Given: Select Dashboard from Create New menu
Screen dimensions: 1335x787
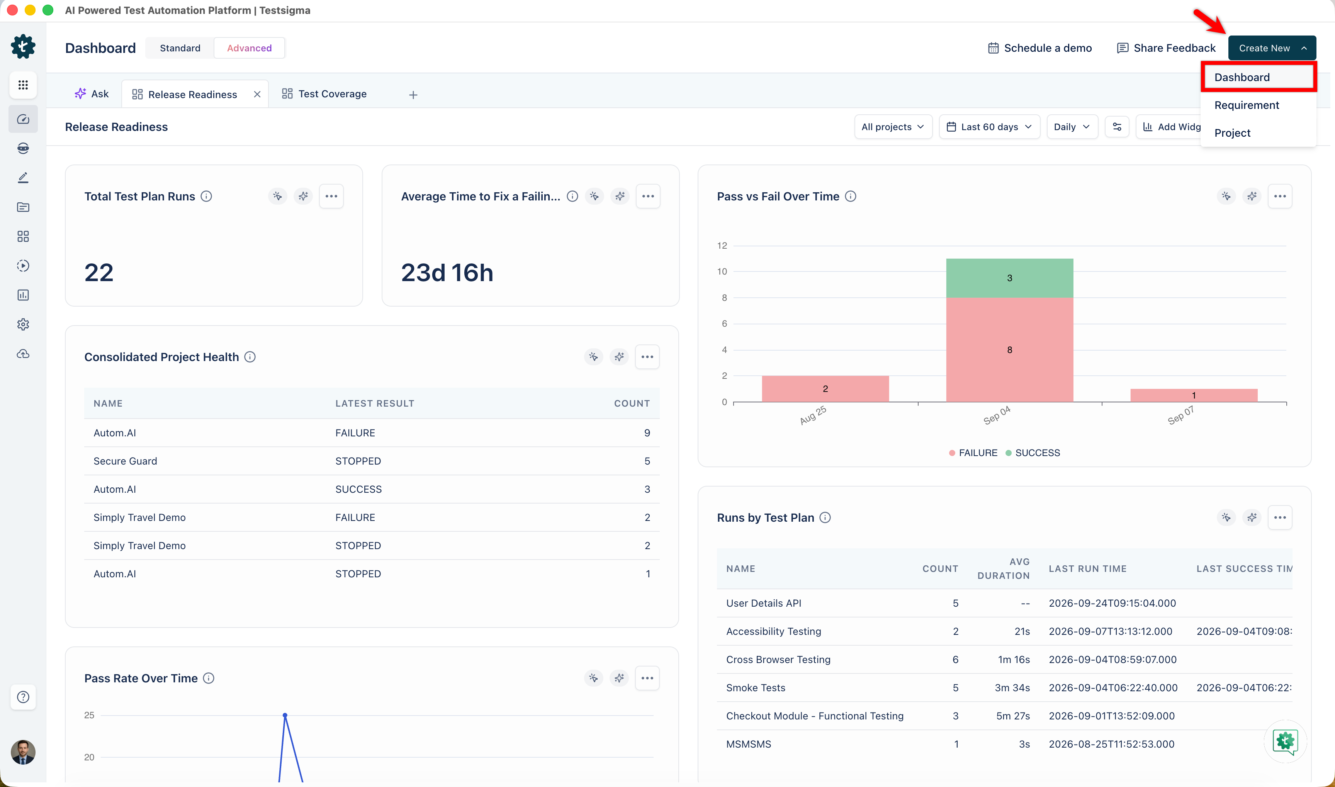Looking at the screenshot, I should [1259, 78].
